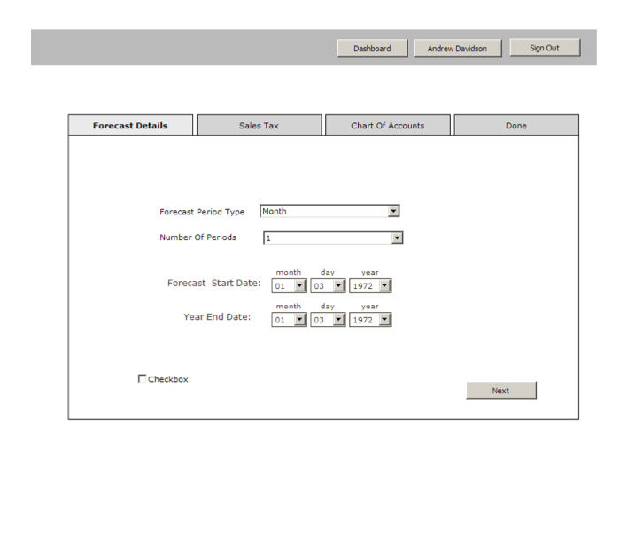Open Year End Date month dropdown
The image size is (620, 536).
point(299,320)
